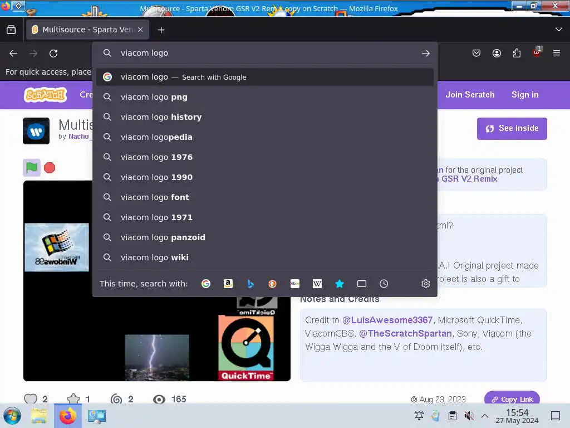Select 'viacom logo 1990' suggestion
Viewport: 570px width, 428px height.
pyautogui.click(x=264, y=177)
